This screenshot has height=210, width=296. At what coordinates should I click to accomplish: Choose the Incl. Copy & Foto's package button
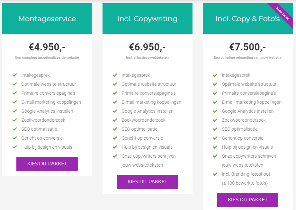[x=247, y=200]
